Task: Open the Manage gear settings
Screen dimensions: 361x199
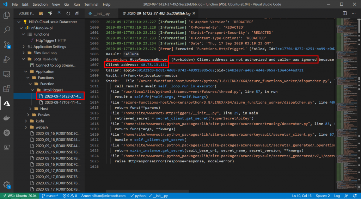Action: [7, 185]
